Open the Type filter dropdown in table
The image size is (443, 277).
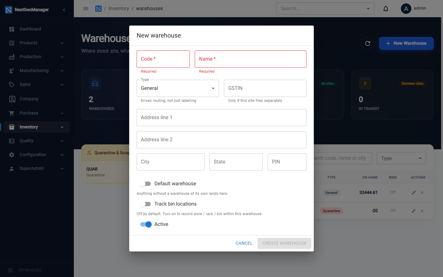(401, 158)
